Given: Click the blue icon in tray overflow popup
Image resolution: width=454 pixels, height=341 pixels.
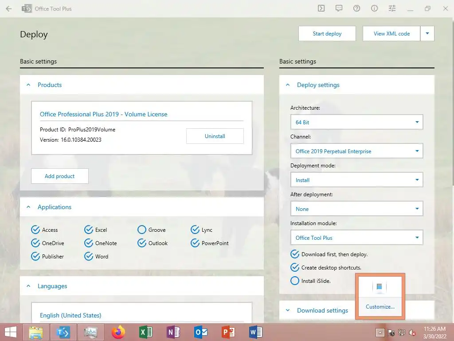Looking at the screenshot, I should click(380, 287).
